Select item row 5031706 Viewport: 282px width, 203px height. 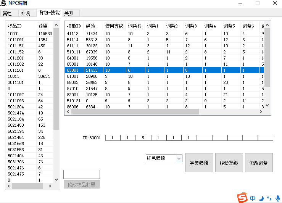30,162
